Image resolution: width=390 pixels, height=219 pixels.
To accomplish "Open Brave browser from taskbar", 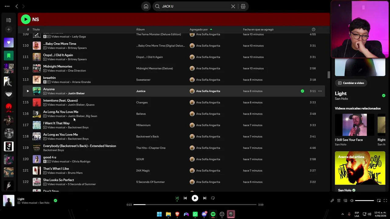I will (x=177, y=214).
